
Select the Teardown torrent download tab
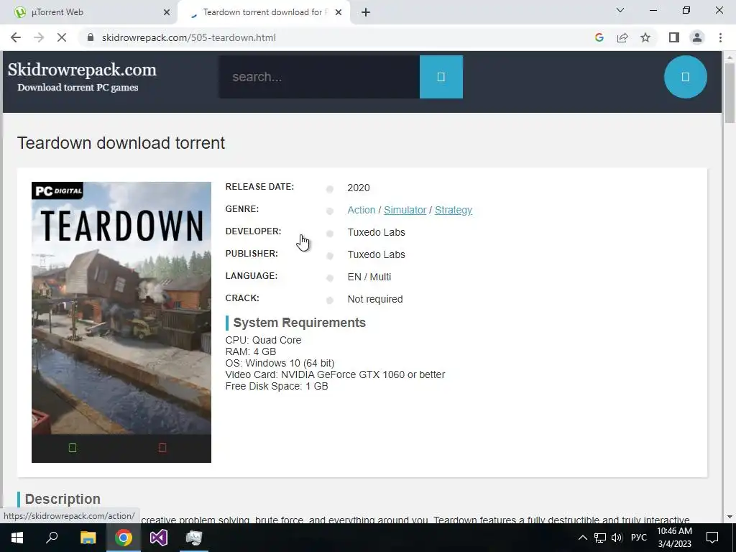[263, 12]
